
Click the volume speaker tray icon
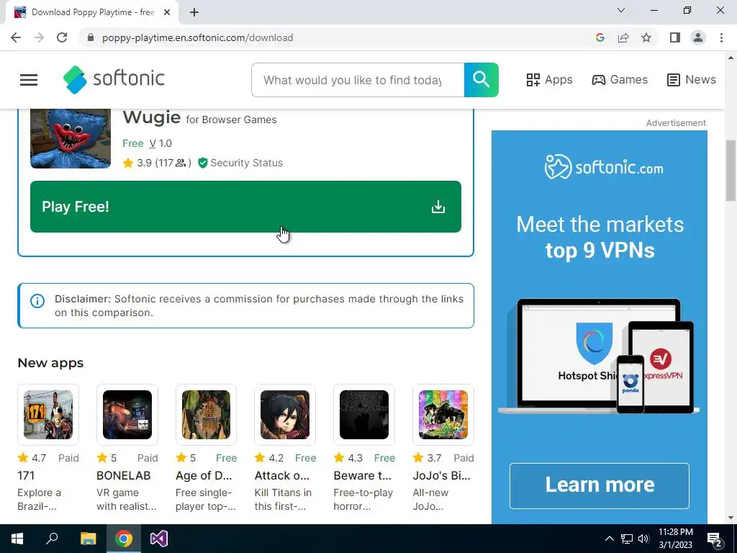[643, 539]
